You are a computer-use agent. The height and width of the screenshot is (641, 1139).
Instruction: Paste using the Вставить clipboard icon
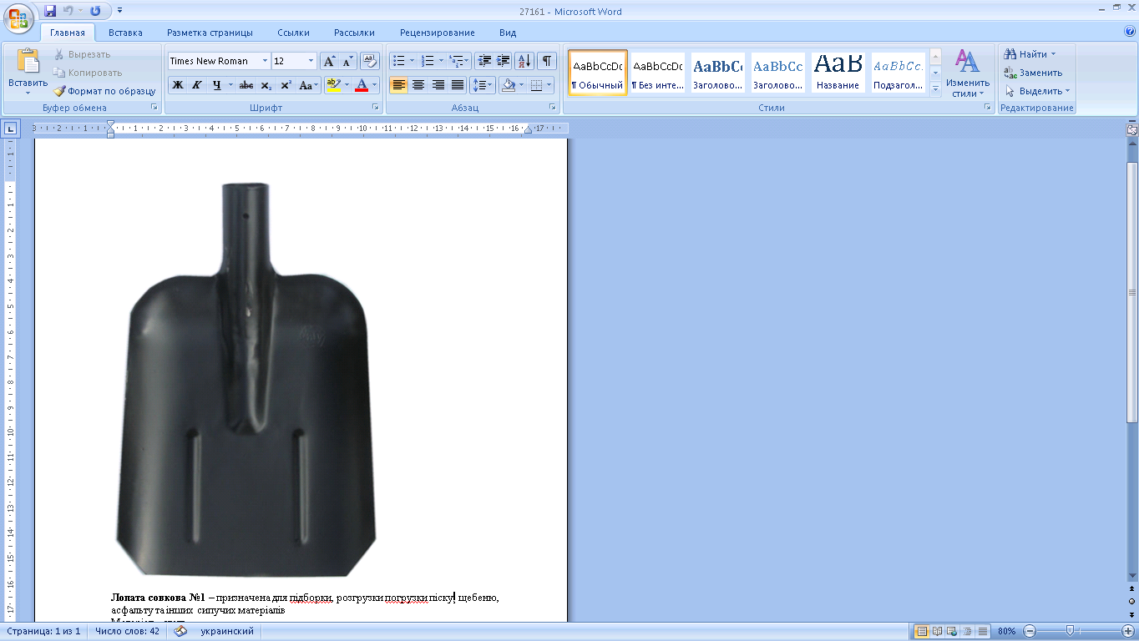pos(28,62)
